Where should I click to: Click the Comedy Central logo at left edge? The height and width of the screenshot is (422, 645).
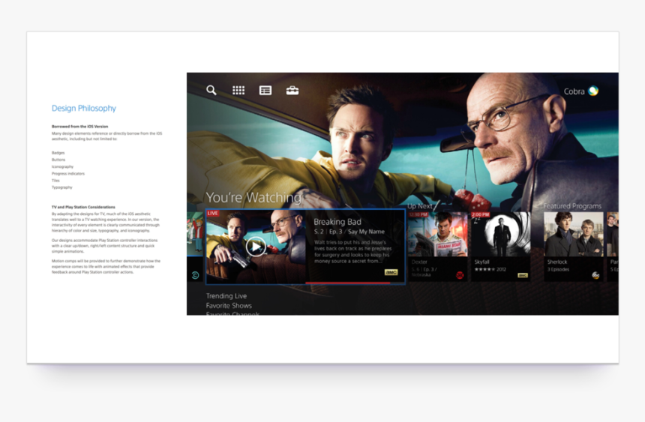[x=196, y=275]
